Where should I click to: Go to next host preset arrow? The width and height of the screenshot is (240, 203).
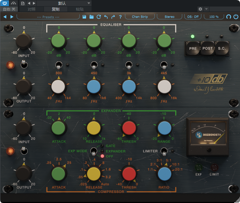coord(34,3)
